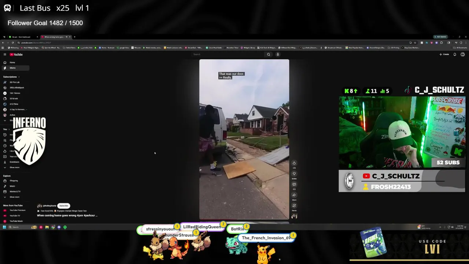Open YouTube notifications bell
469x264 pixels.
[x=455, y=54]
